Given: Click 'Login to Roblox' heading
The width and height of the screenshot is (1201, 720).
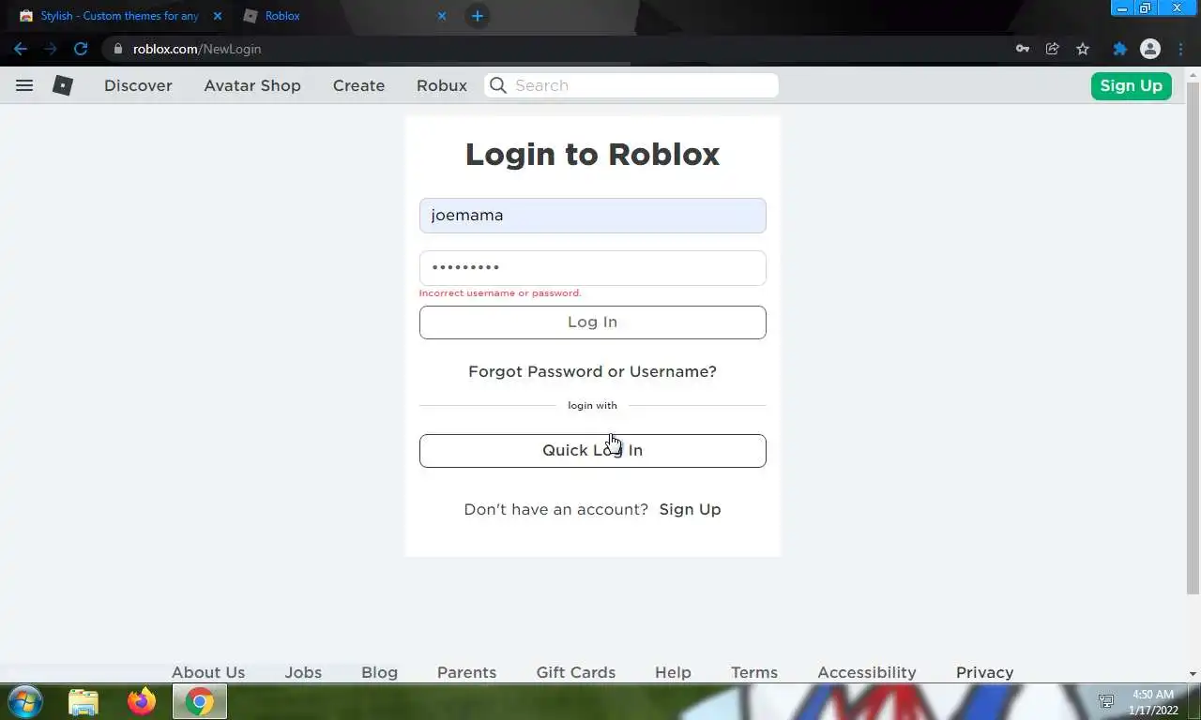Looking at the screenshot, I should 592,154.
